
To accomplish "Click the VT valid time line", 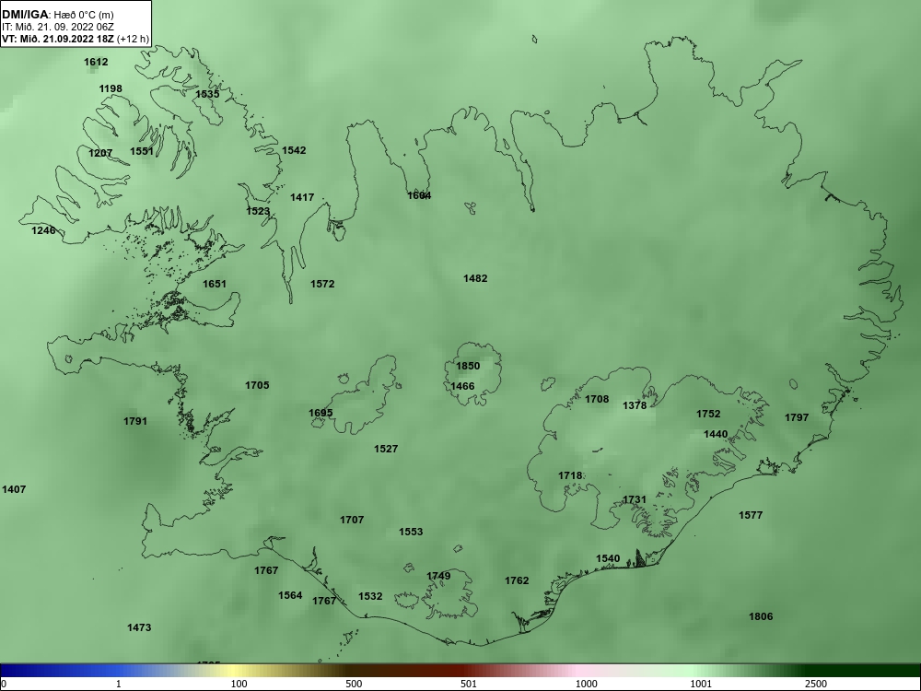I will tap(76, 40).
